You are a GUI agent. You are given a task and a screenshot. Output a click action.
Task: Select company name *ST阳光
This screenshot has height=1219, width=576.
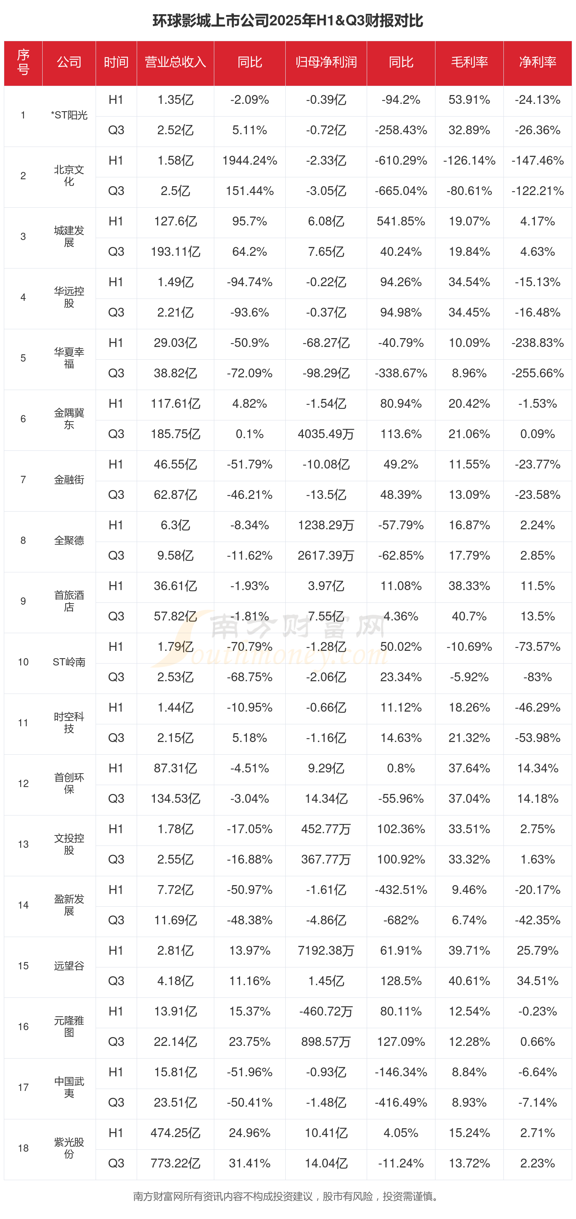click(69, 115)
